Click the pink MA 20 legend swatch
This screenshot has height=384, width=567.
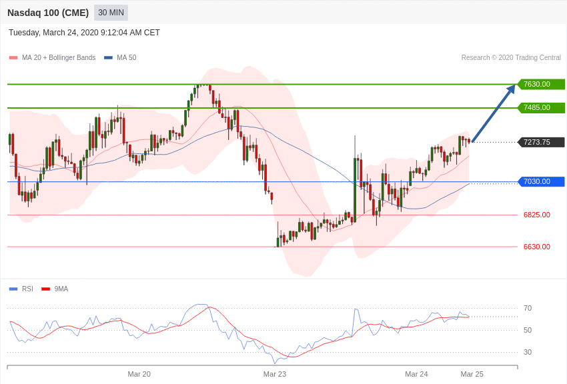coord(13,57)
